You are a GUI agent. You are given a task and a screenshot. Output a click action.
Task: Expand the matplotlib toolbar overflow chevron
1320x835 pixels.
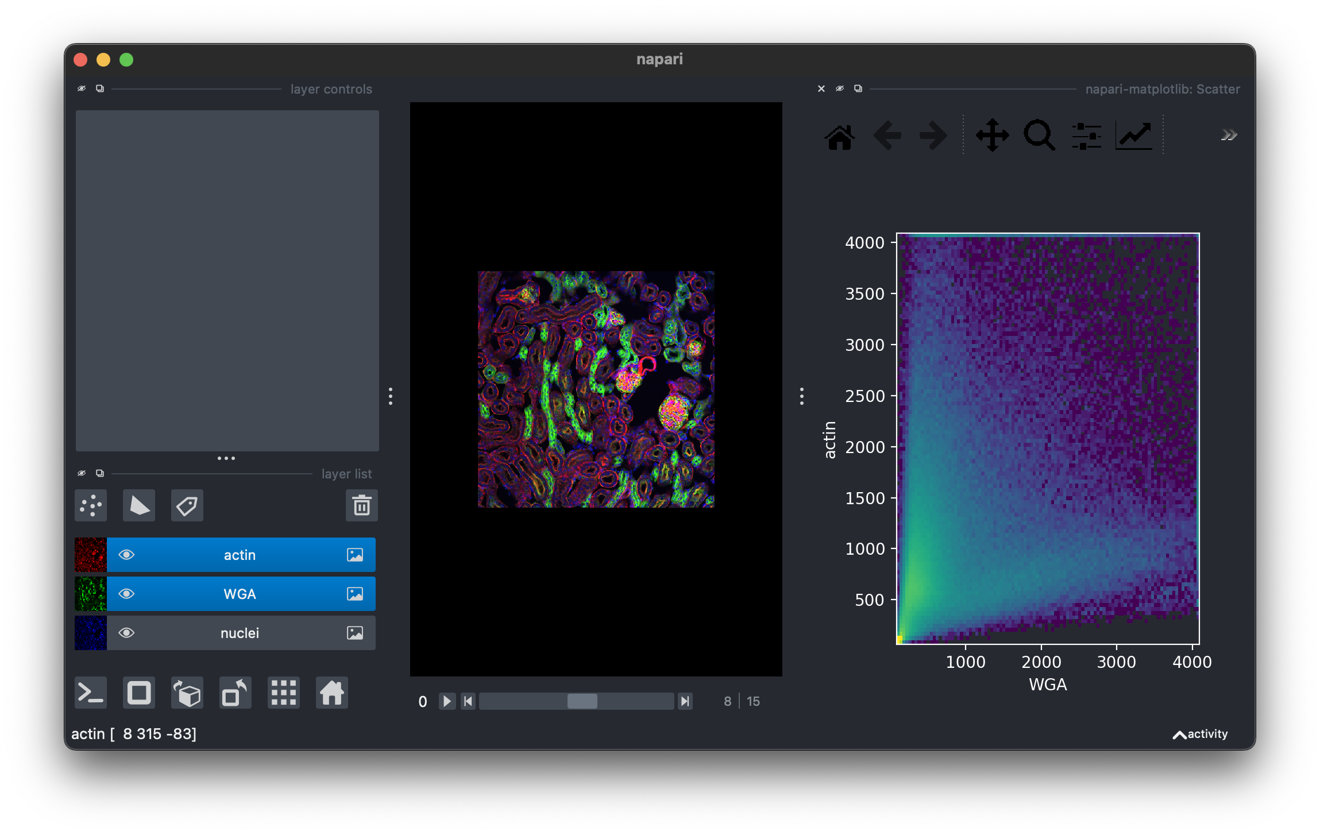point(1228,136)
